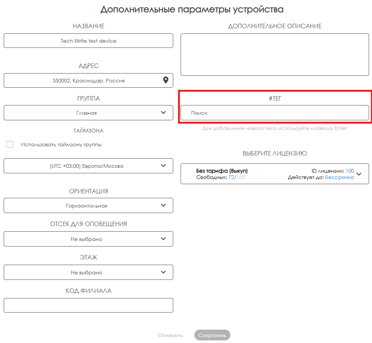Image resolution: width=372 pixels, height=343 pixels.
Task: Click the chevron arrow in timezone field
Action: pyautogui.click(x=164, y=166)
